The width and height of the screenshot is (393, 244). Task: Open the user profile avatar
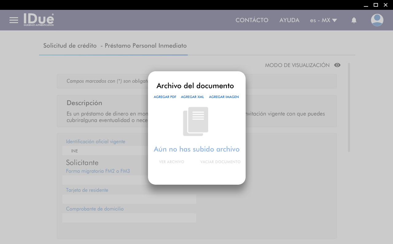pos(377,20)
